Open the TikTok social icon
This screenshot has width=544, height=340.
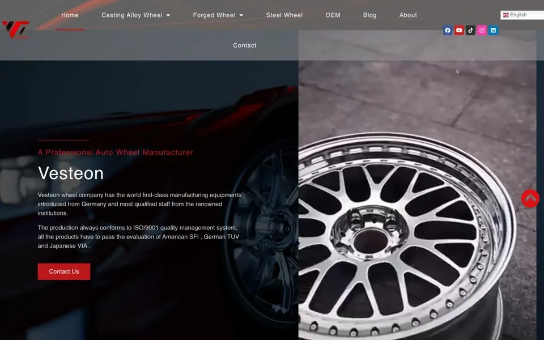[x=470, y=31]
